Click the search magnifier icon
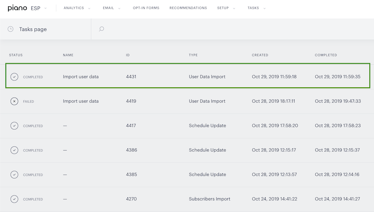Viewport: 374px width, 212px height. (x=102, y=29)
